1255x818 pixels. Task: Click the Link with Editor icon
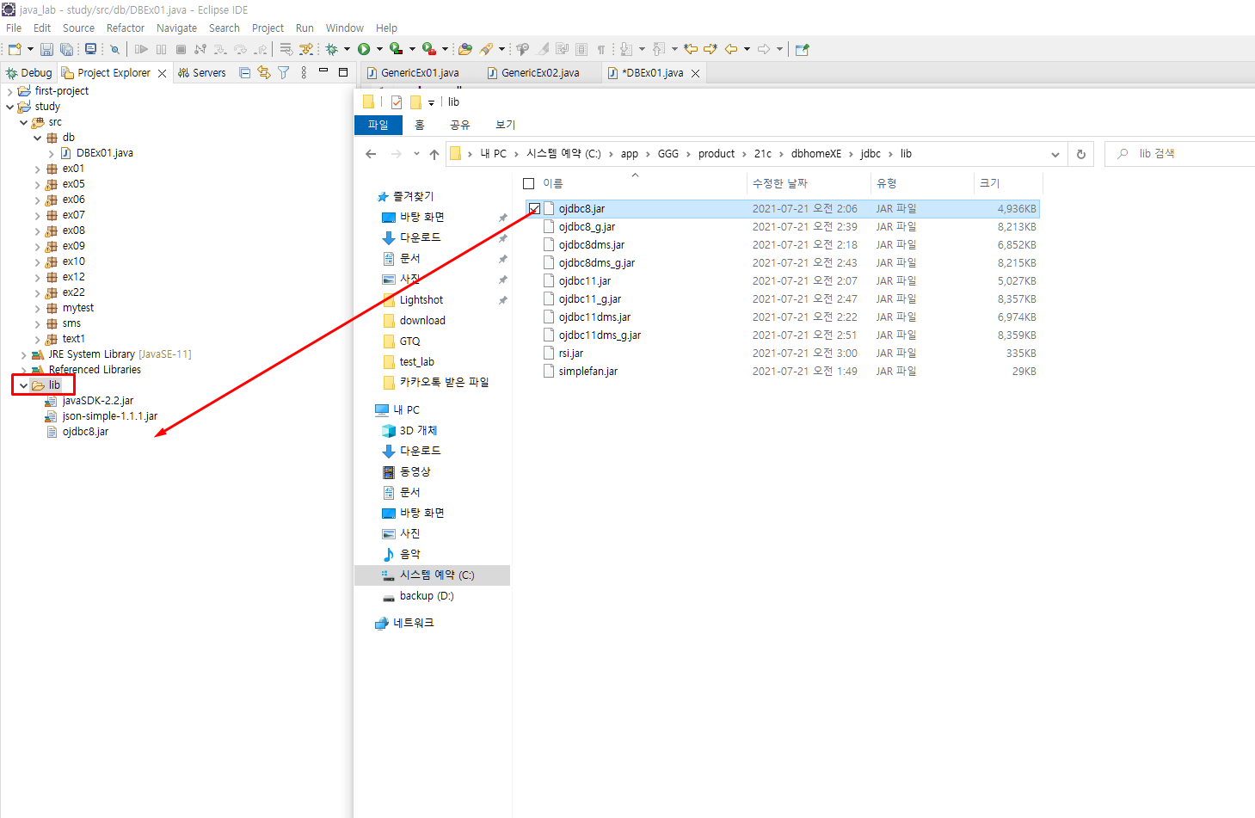click(264, 73)
